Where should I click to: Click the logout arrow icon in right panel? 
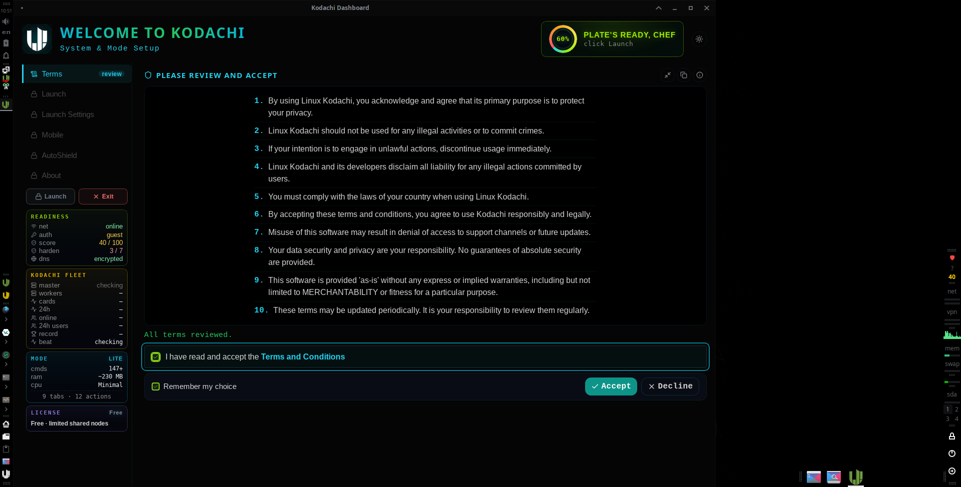point(952,471)
